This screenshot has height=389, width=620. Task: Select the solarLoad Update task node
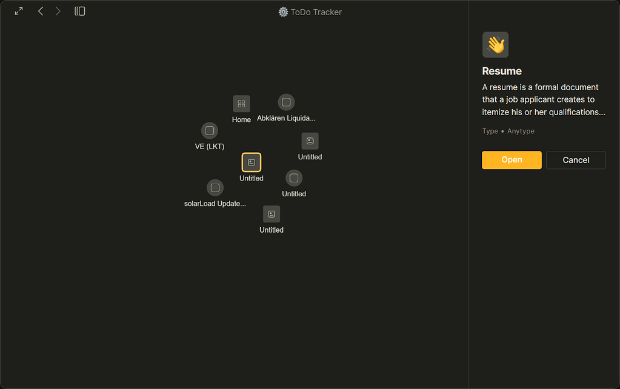(215, 188)
